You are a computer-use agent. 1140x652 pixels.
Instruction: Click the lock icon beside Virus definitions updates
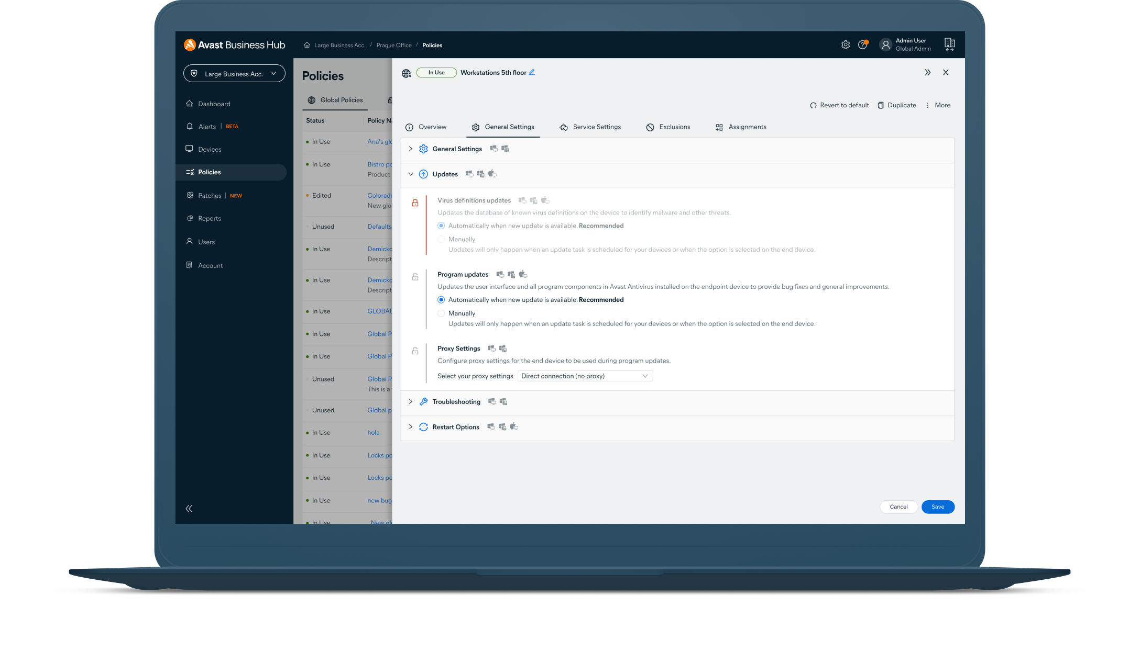(414, 201)
